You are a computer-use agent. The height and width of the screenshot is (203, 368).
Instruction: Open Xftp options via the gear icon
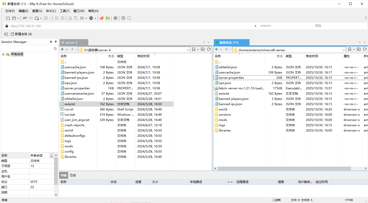coord(115,18)
